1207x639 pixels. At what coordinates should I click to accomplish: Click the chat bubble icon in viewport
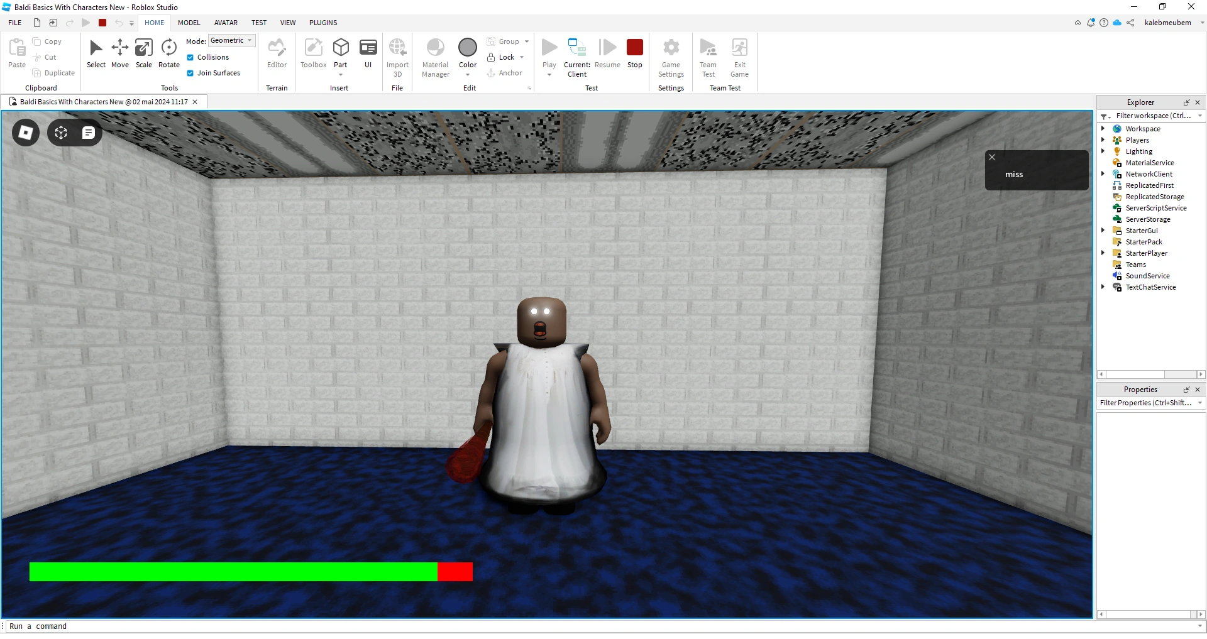coord(89,133)
